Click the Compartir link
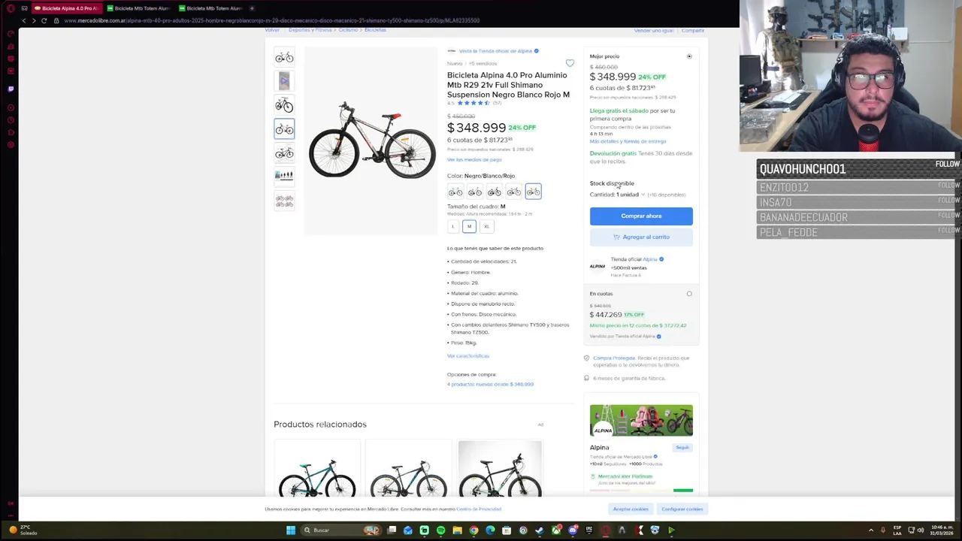Screen dimensions: 962x541 pos(693,31)
